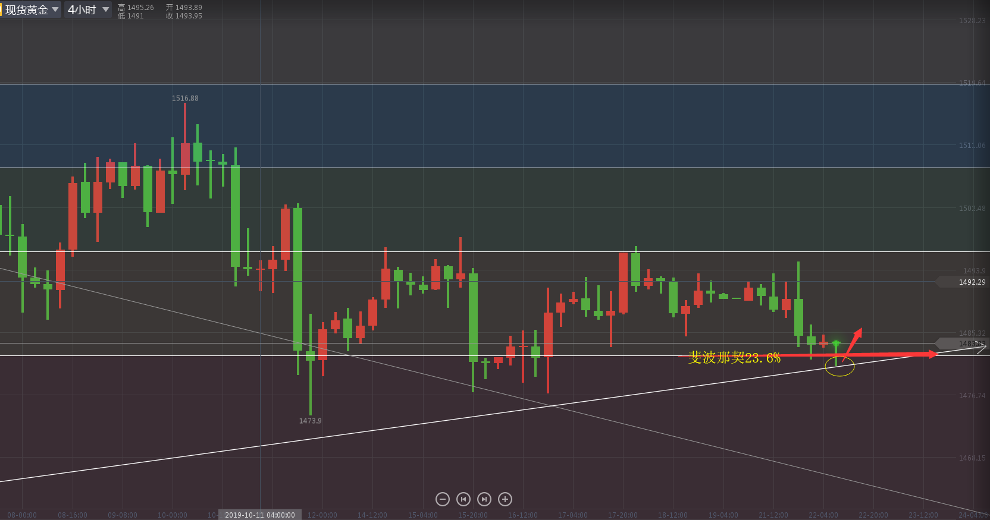
Task: Click the 16-12:00 time axis label
Action: point(522,515)
